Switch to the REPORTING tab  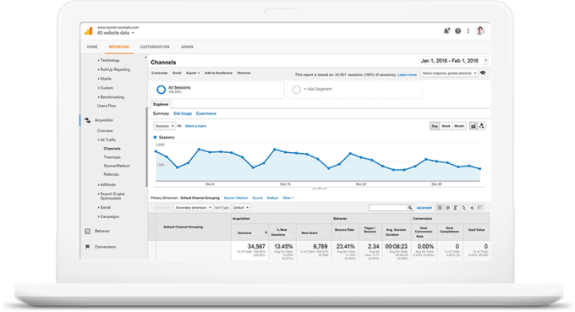(x=119, y=47)
